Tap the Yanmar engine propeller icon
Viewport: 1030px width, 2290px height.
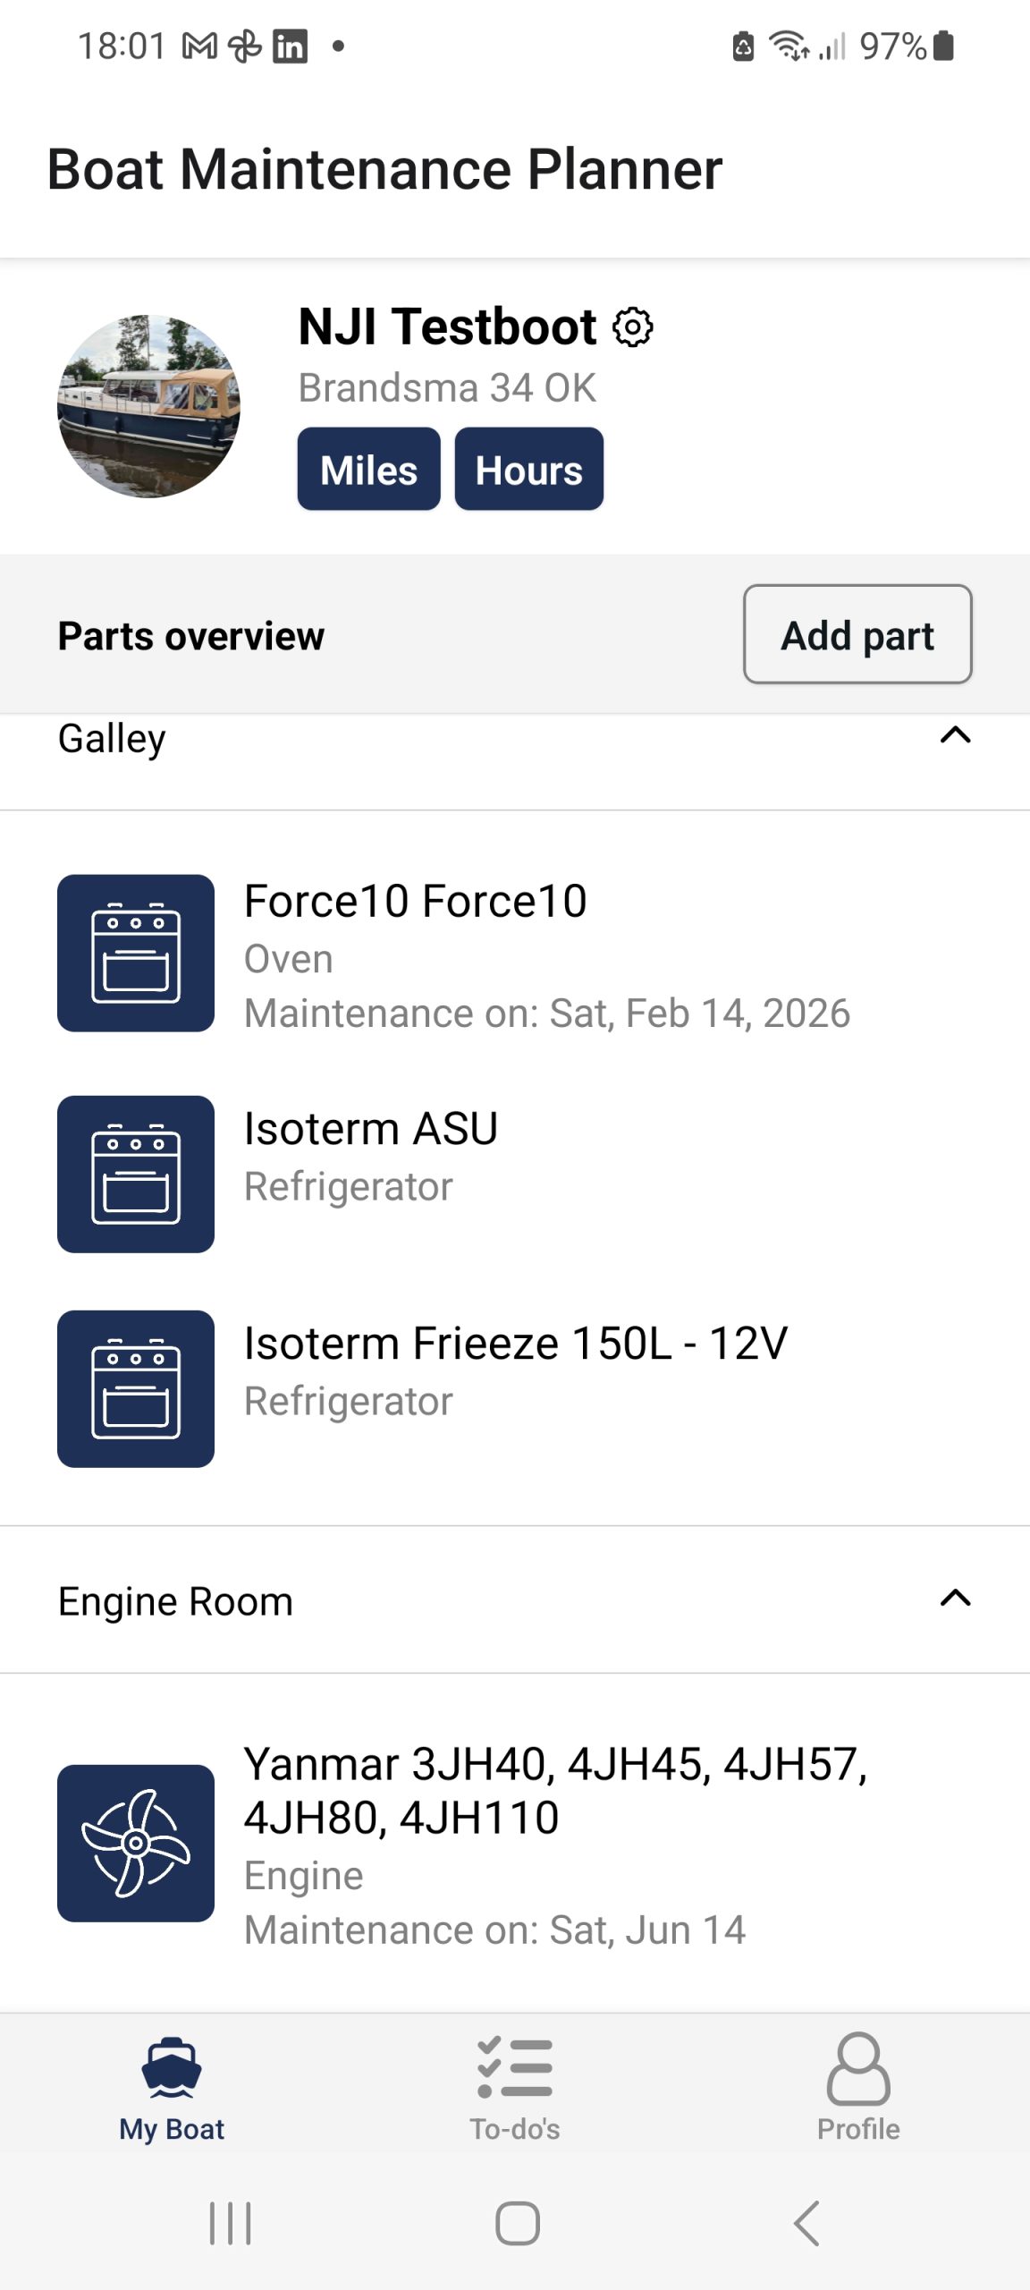coord(136,1843)
